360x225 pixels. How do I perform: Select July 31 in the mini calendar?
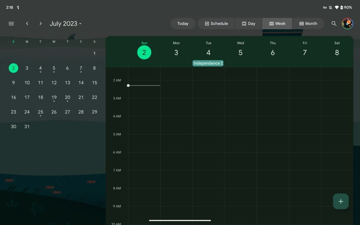click(x=27, y=127)
